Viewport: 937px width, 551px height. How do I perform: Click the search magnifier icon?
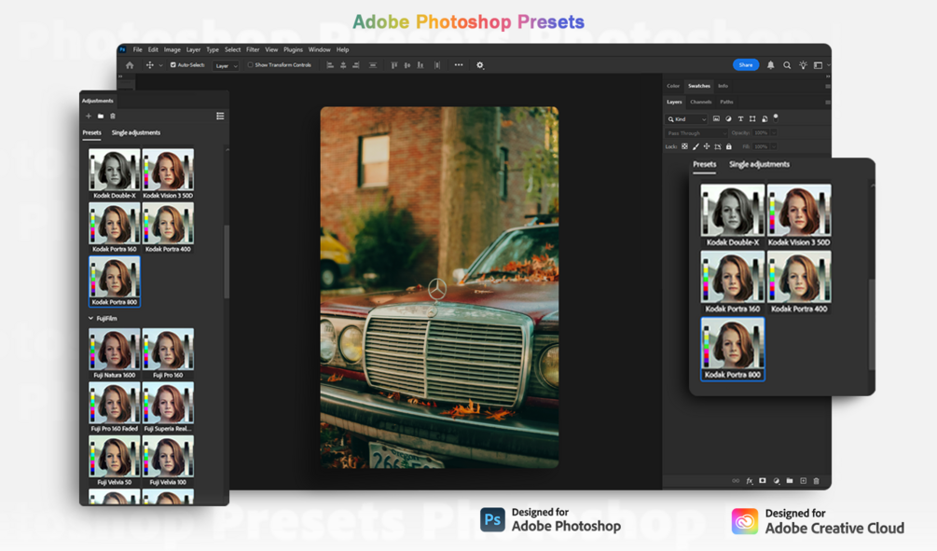(x=787, y=65)
